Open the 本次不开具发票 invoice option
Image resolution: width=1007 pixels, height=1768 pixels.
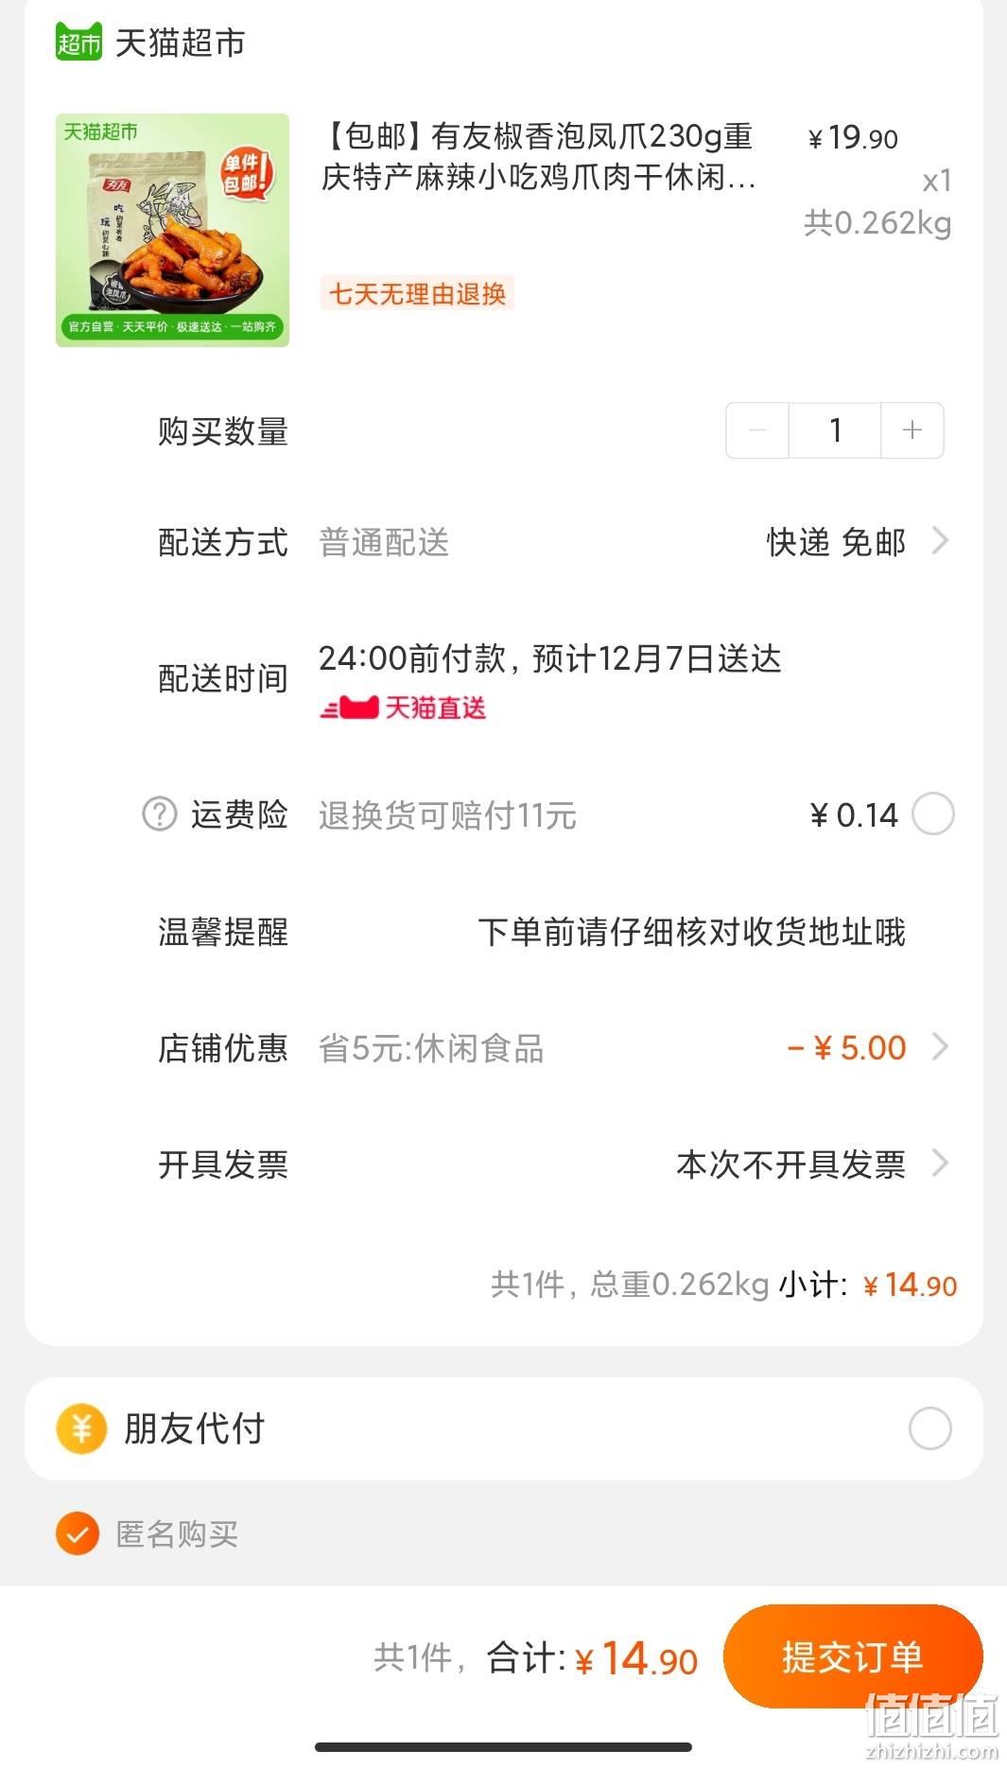[x=790, y=1164]
